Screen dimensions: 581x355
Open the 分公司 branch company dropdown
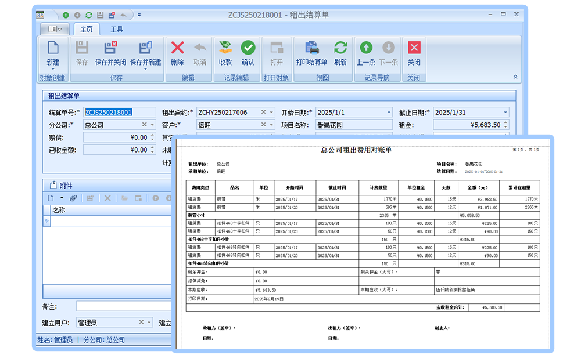(152, 124)
